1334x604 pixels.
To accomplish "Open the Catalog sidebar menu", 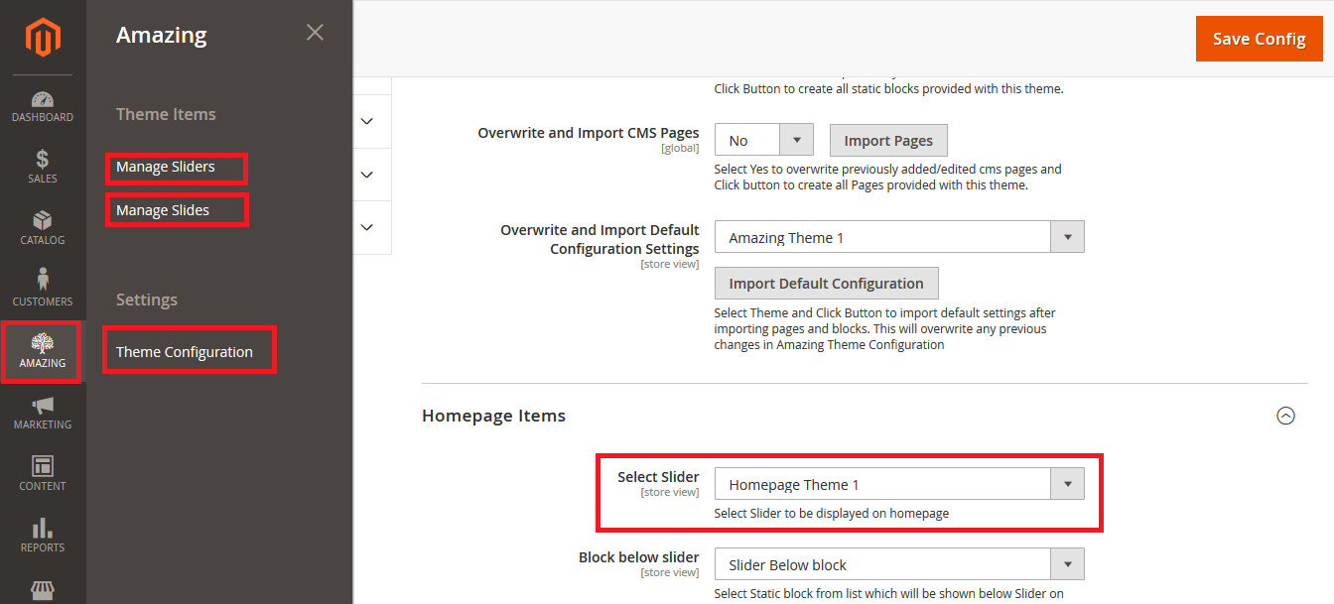I will pyautogui.click(x=43, y=228).
